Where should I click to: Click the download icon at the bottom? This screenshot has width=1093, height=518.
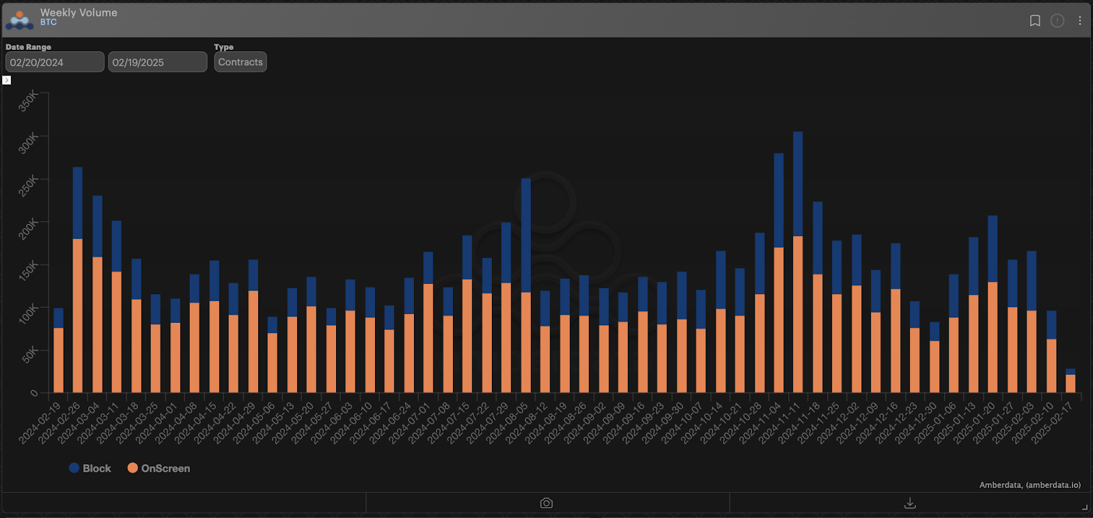point(910,503)
